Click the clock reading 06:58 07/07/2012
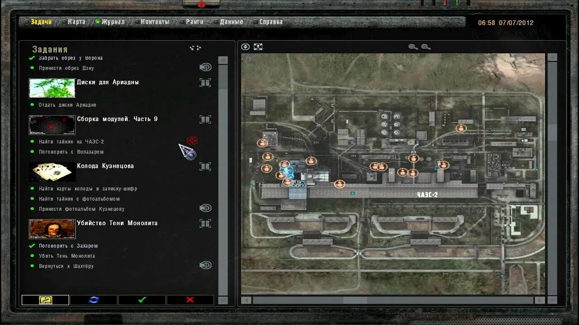The height and width of the screenshot is (325, 579). pyautogui.click(x=505, y=23)
